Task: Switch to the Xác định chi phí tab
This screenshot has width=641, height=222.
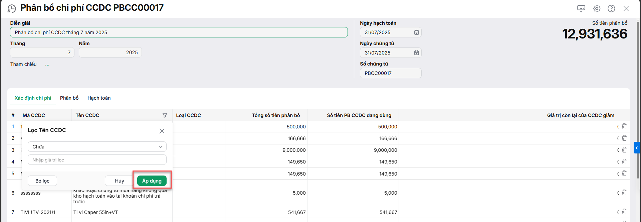Action: pos(33,98)
